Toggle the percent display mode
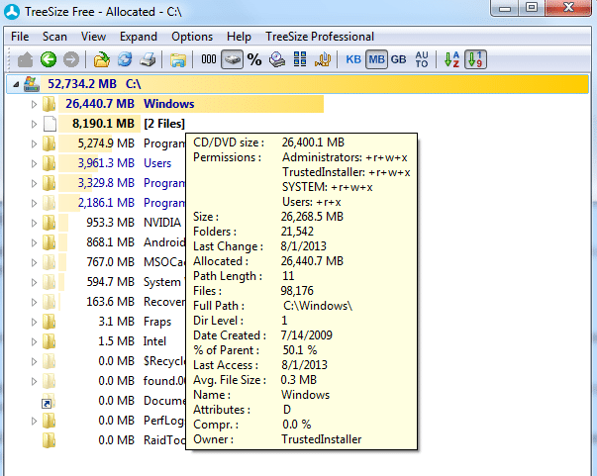The image size is (597, 476). (254, 59)
